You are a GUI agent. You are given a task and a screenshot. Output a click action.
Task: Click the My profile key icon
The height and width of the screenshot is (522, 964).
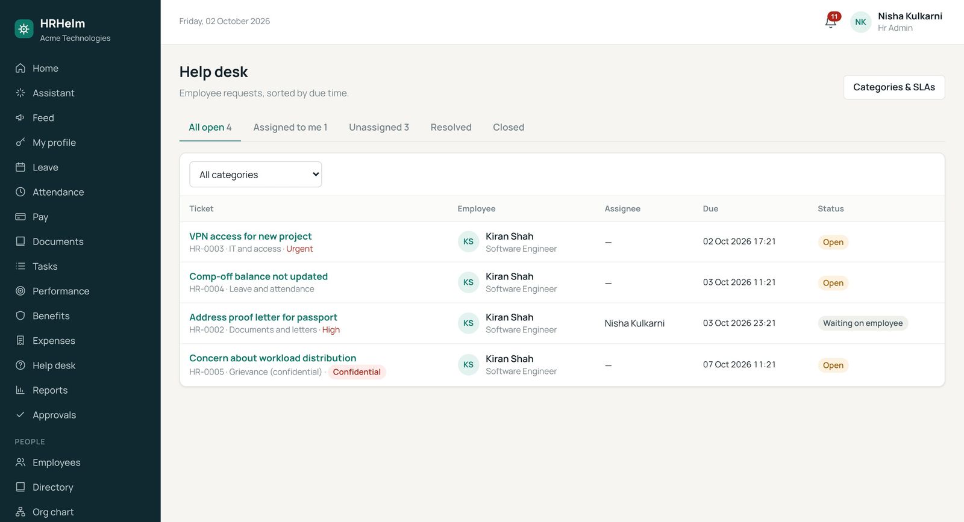[x=20, y=142]
